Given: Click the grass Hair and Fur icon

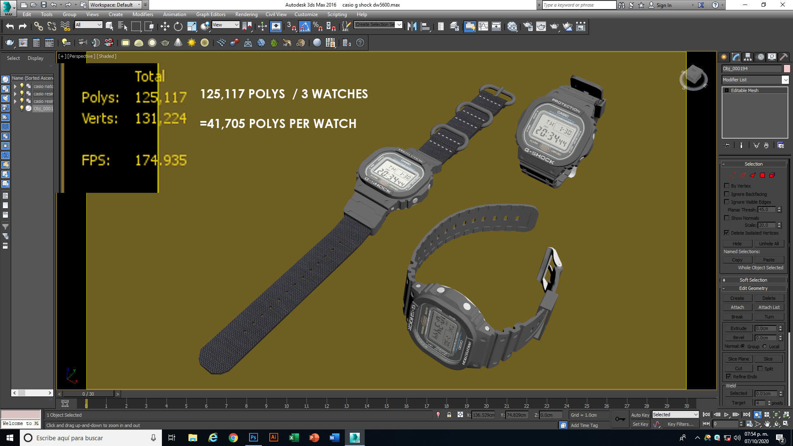Looking at the screenshot, I should tap(274, 43).
